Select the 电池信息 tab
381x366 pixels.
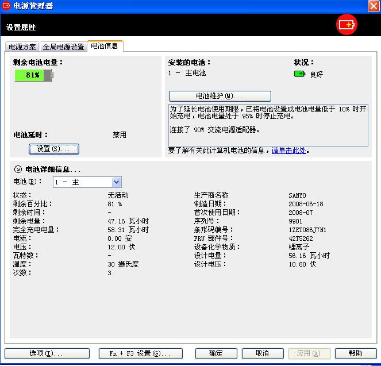click(x=105, y=46)
